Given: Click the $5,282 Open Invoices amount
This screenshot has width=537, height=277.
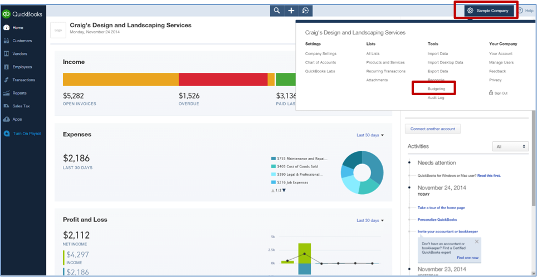Looking at the screenshot, I should pyautogui.click(x=74, y=96).
